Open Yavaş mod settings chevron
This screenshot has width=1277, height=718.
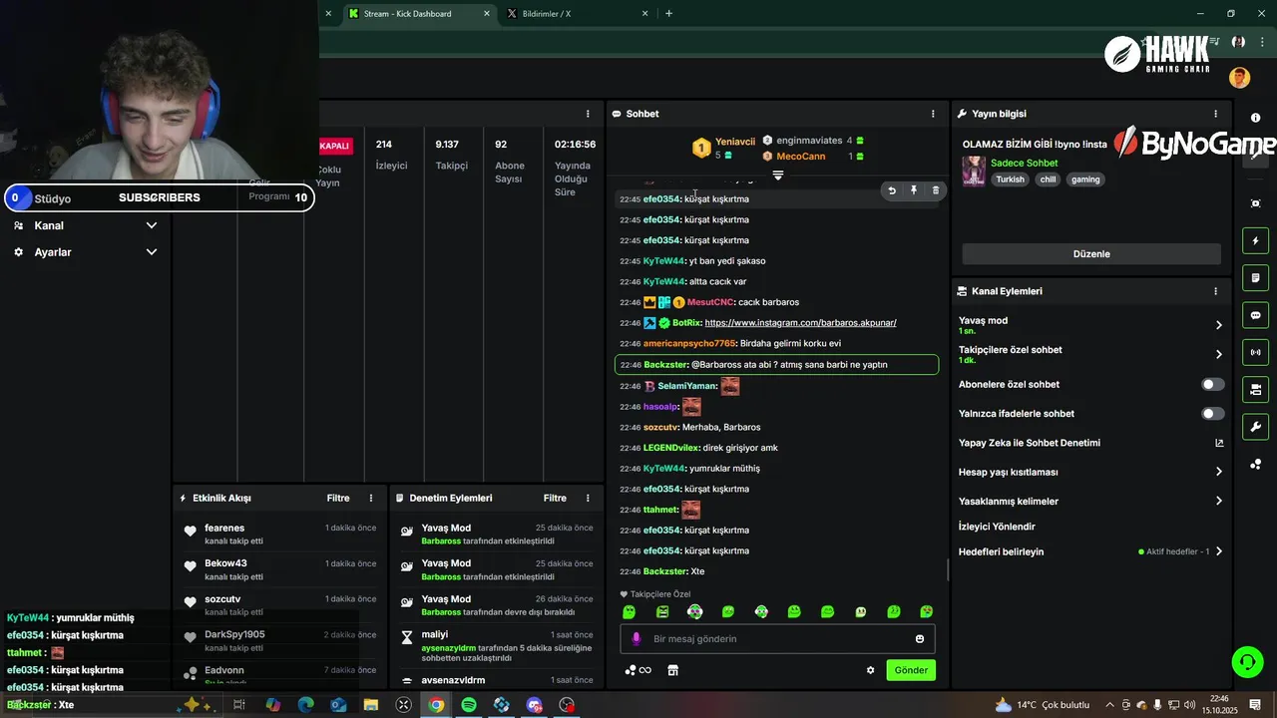pos(1218,325)
